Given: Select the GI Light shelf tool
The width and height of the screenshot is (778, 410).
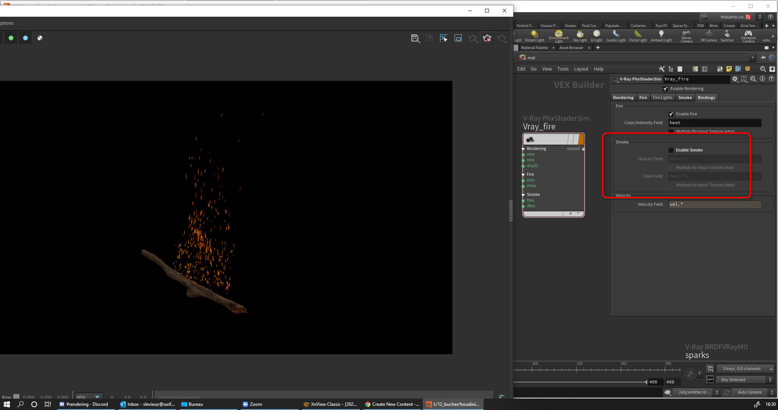Looking at the screenshot, I should (x=596, y=36).
